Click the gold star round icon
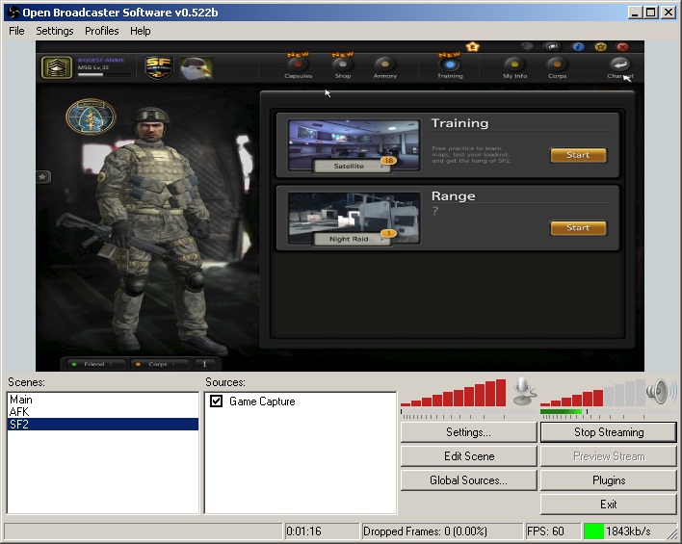This screenshot has width=682, height=544. click(x=601, y=46)
